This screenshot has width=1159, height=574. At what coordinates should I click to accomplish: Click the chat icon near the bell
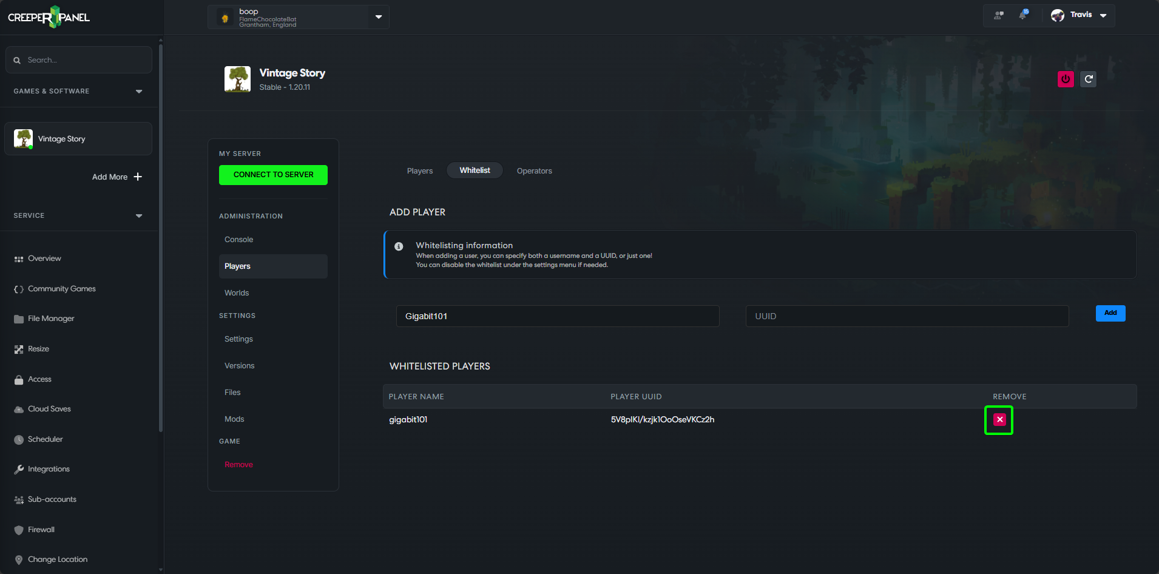click(999, 15)
